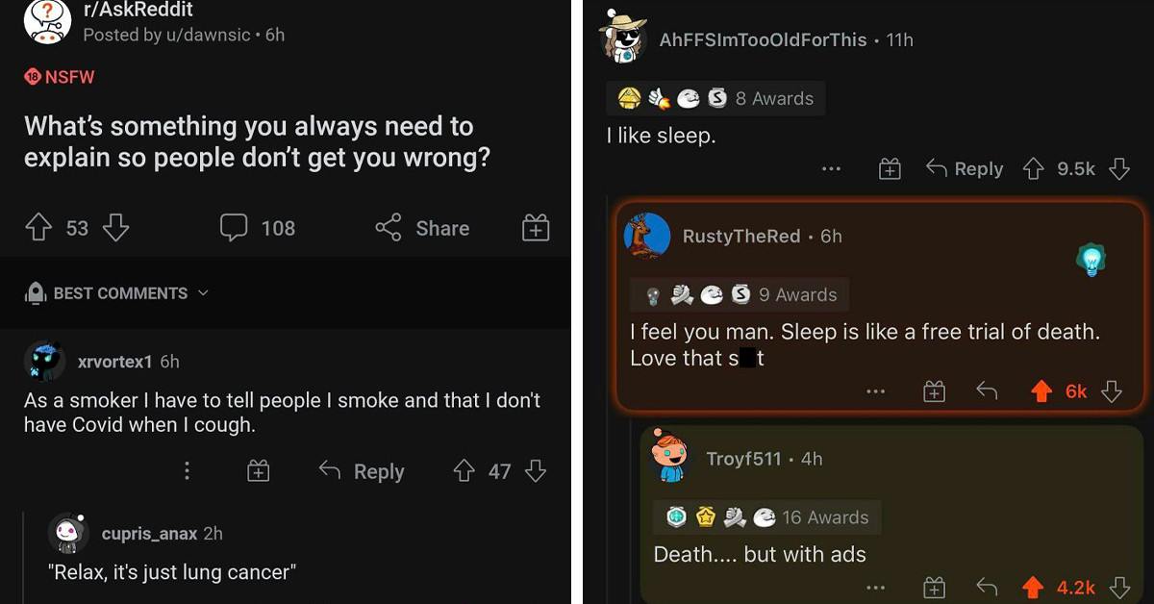Give an award to the post

(536, 228)
